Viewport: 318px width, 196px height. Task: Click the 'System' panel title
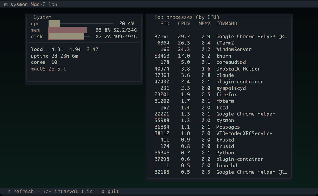click(x=43, y=17)
